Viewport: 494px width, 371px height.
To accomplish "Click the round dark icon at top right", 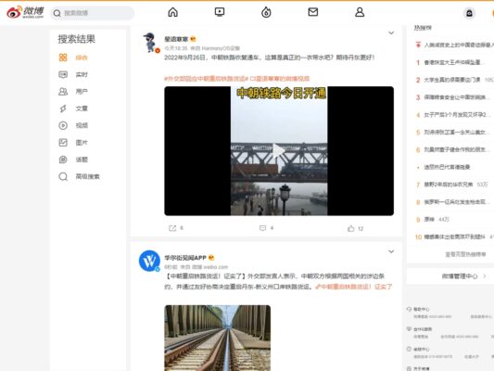I will coord(469,13).
